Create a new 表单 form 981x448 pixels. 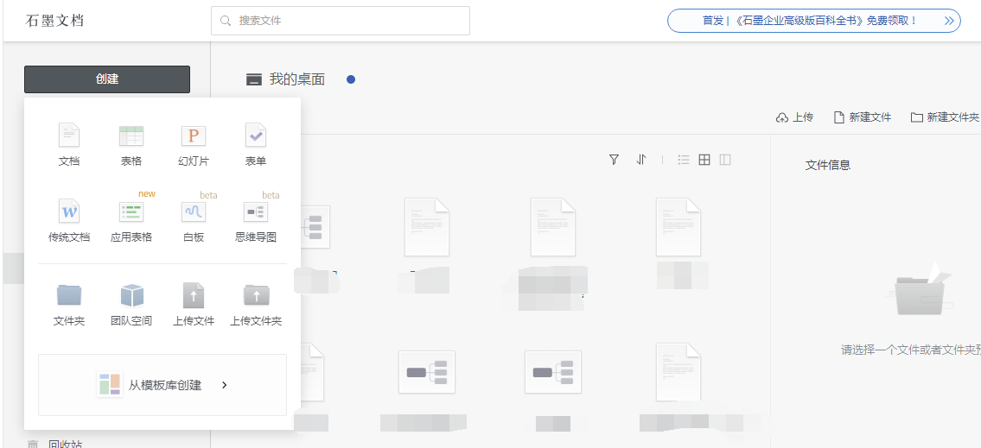[x=255, y=144]
